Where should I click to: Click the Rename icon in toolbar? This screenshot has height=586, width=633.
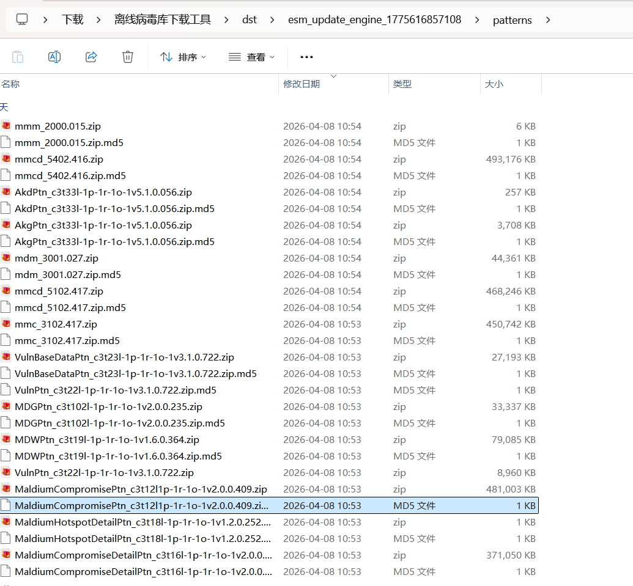click(x=54, y=57)
